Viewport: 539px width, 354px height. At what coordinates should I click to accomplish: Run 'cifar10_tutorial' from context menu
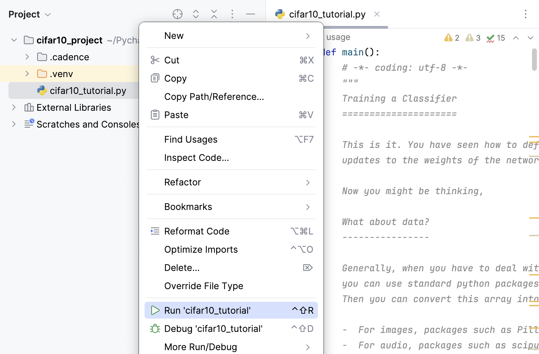point(231,310)
